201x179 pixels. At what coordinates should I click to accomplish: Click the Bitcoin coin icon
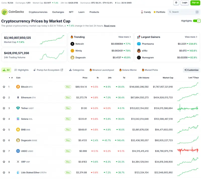(x=18, y=87)
